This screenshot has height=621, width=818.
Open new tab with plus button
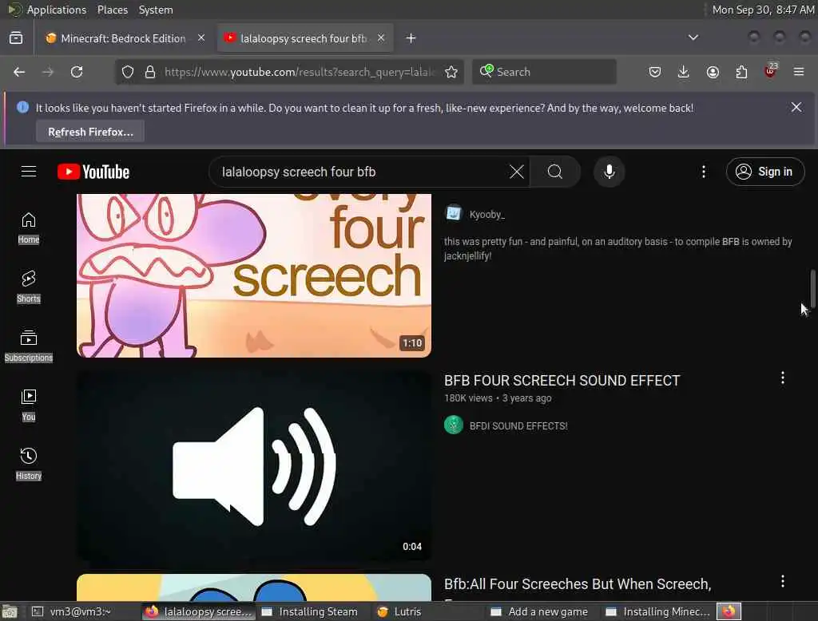coord(411,38)
